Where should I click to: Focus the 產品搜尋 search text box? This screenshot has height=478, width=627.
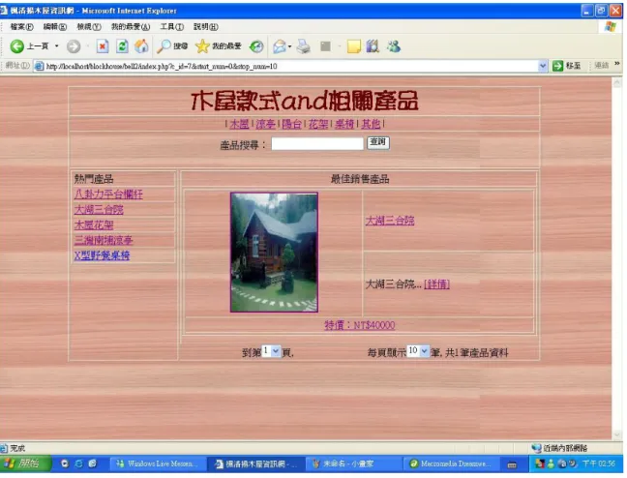point(317,143)
